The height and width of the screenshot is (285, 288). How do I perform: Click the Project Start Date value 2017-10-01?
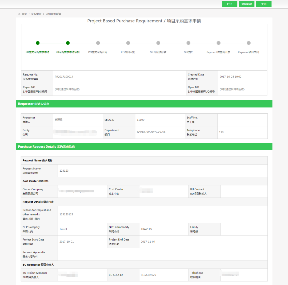point(67,242)
